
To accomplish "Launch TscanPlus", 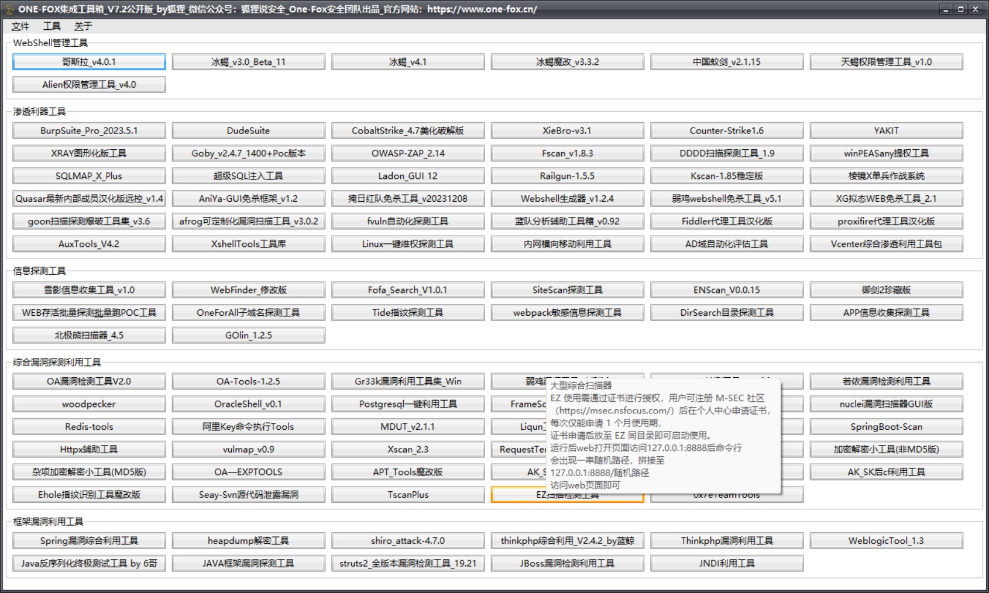I will [408, 495].
